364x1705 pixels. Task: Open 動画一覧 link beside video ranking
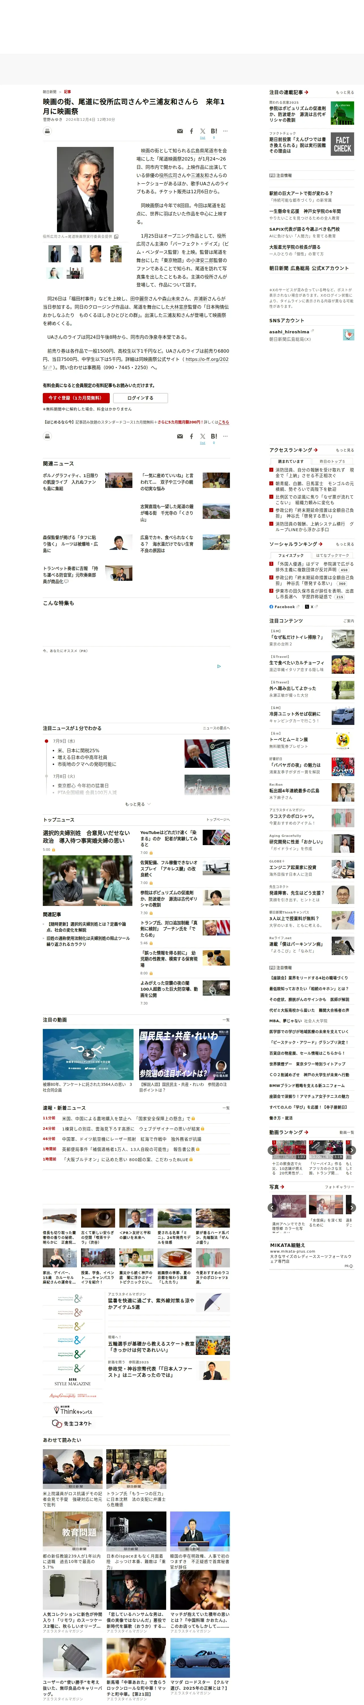[346, 1132]
